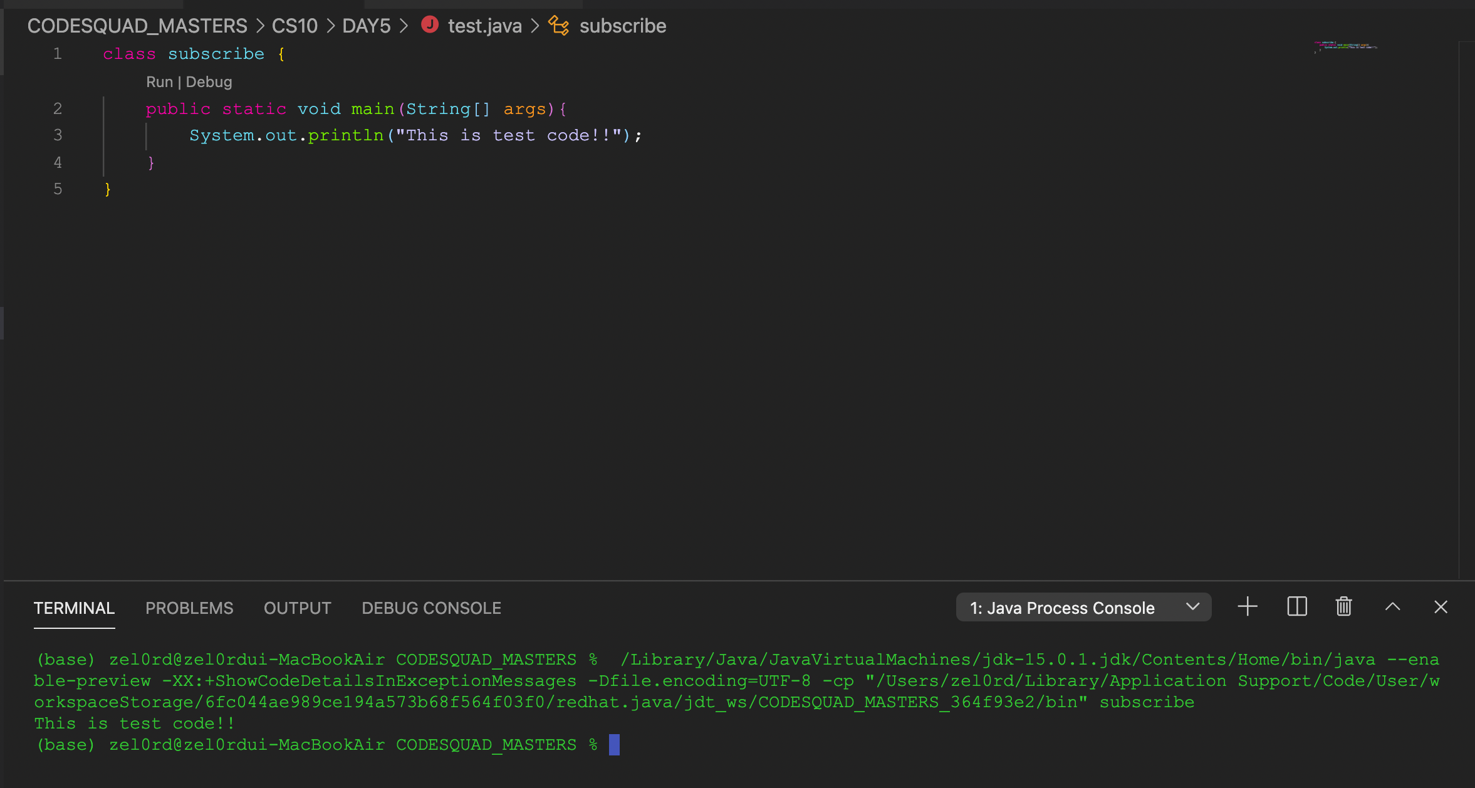Switch to the OUTPUT tab

pos(297,608)
